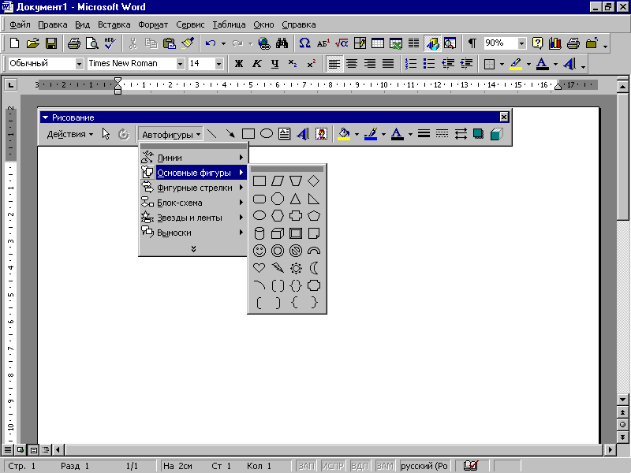The width and height of the screenshot is (631, 473).
Task: Select the sun shape
Action: (296, 268)
